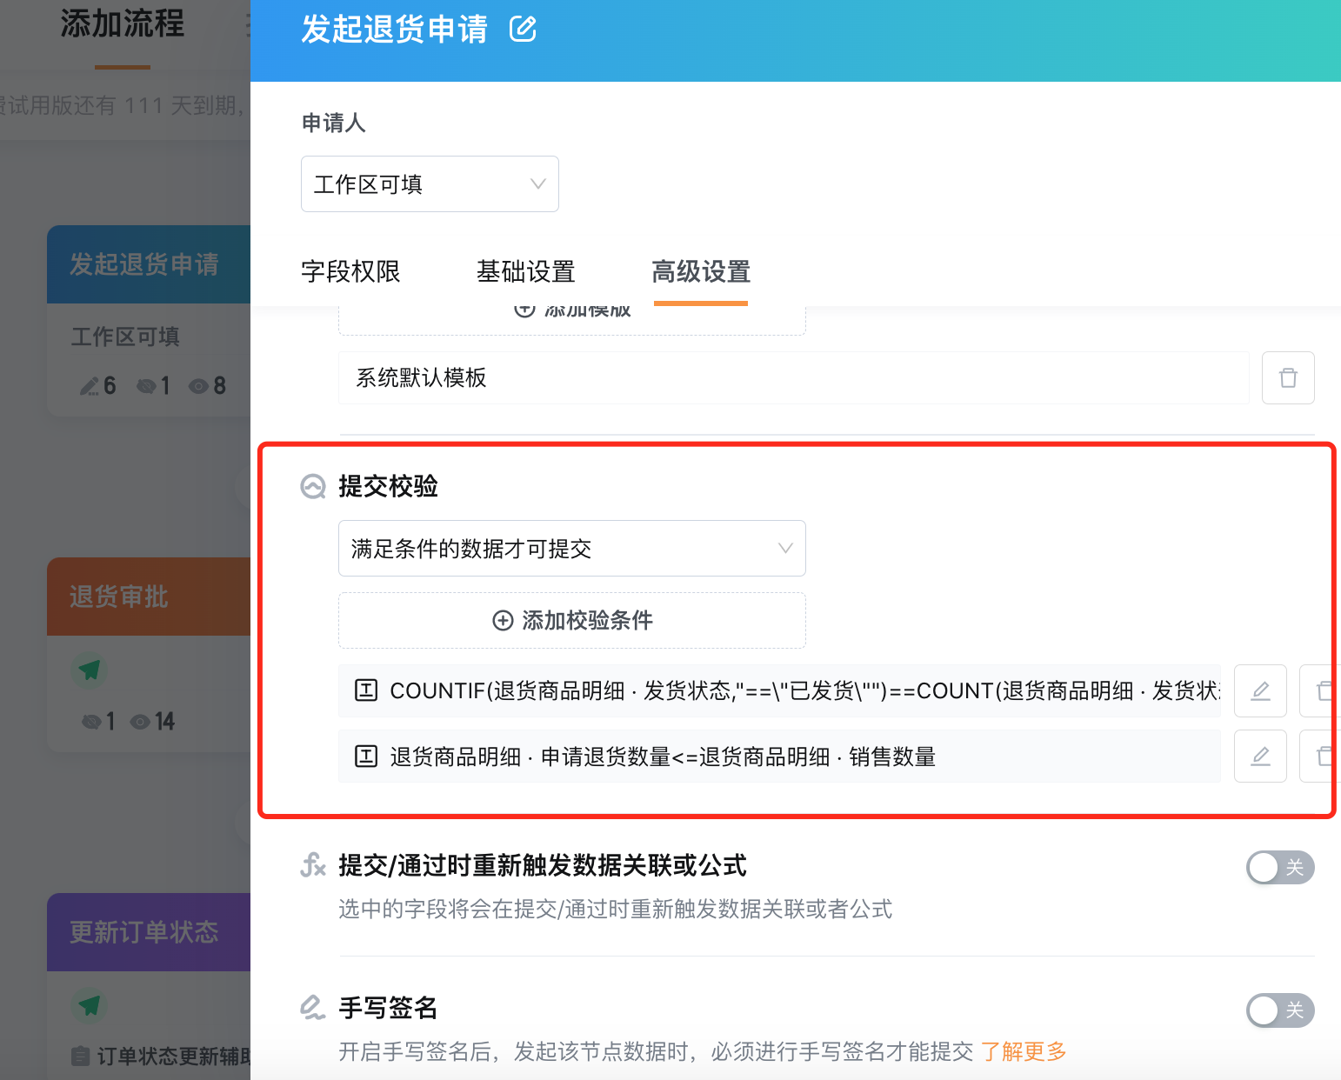Click the 申请退货数量<=销售数量 rule text
The width and height of the screenshot is (1341, 1080).
(663, 757)
